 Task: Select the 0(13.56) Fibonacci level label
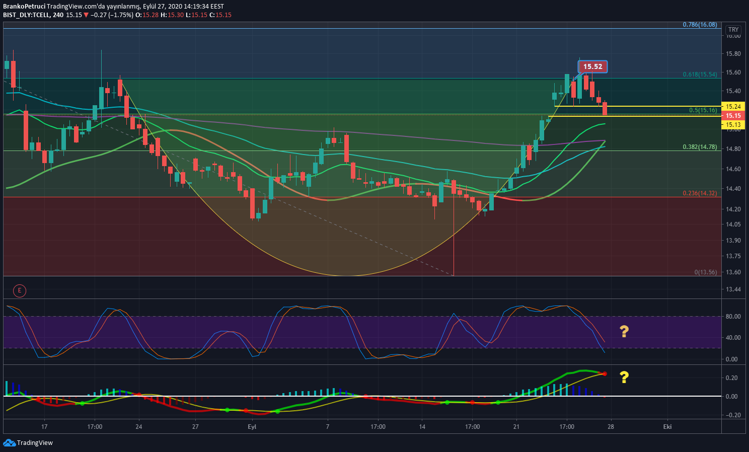(706, 272)
